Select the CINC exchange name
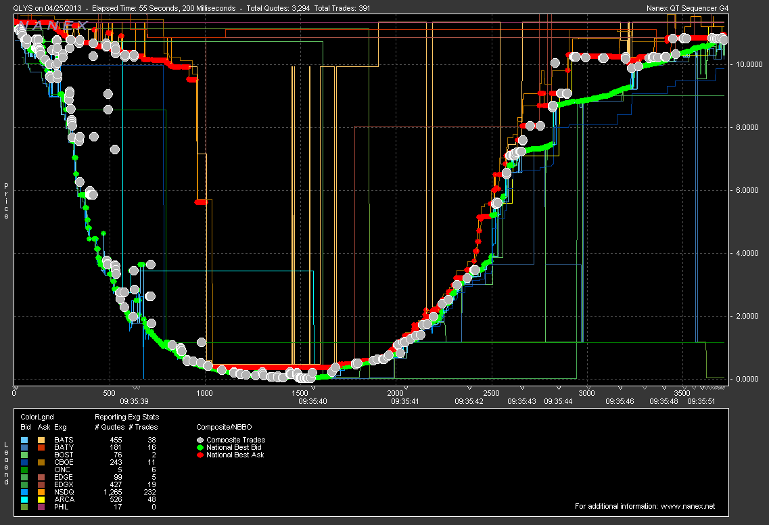The height and width of the screenshot is (525, 769). pyautogui.click(x=62, y=470)
